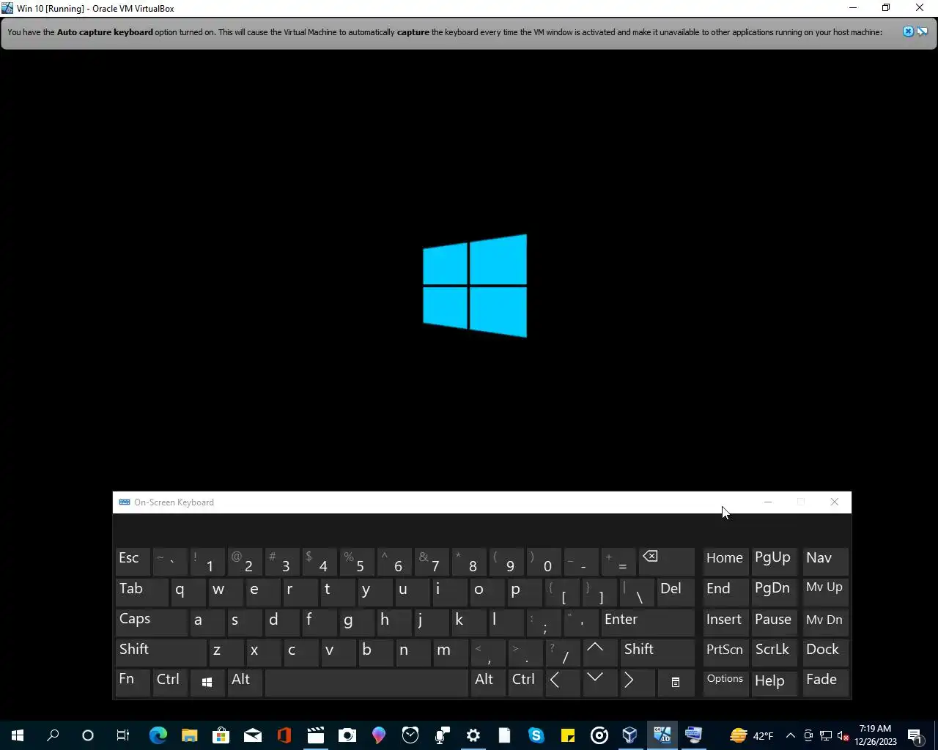
Task: Click the Esc key
Action: [133, 561]
